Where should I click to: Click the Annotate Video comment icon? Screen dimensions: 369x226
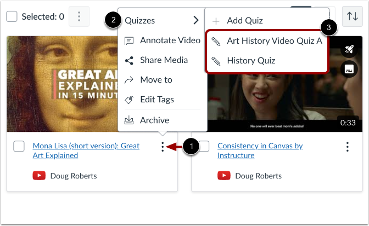pos(129,41)
